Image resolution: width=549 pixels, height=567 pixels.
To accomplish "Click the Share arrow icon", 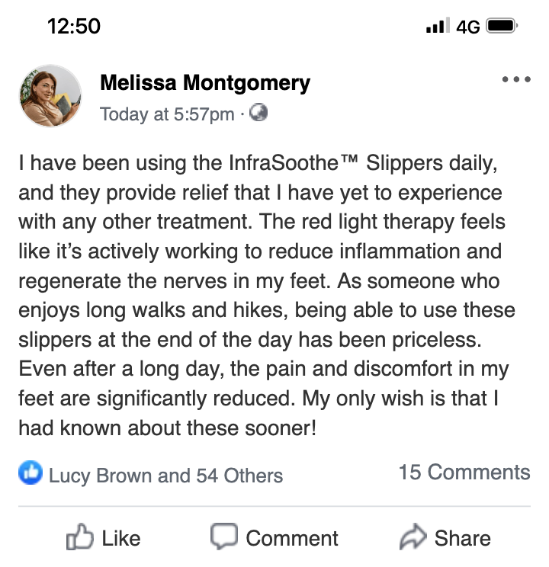I will pyautogui.click(x=413, y=537).
